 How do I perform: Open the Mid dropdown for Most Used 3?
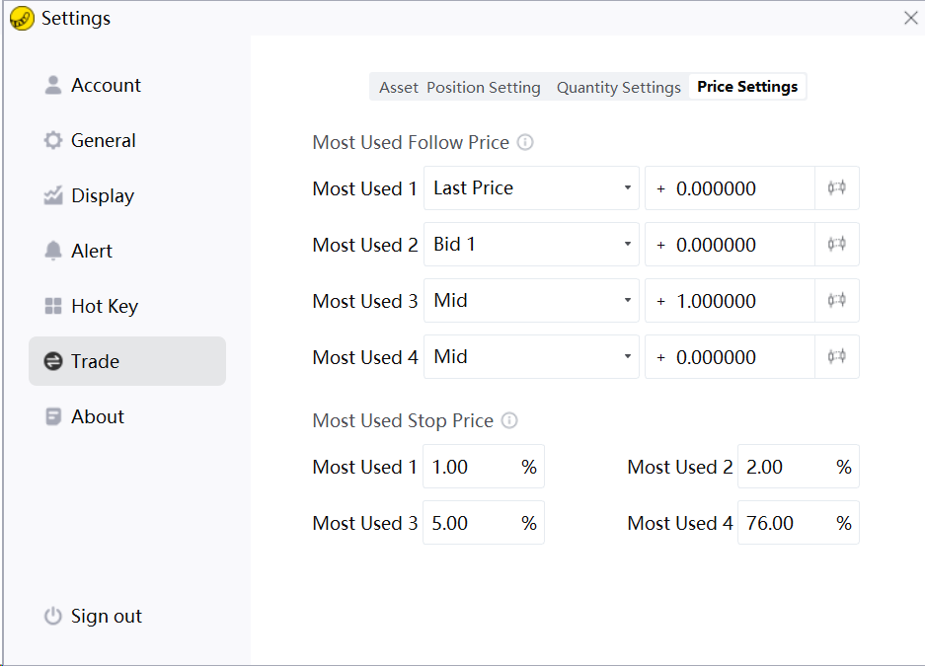(531, 300)
